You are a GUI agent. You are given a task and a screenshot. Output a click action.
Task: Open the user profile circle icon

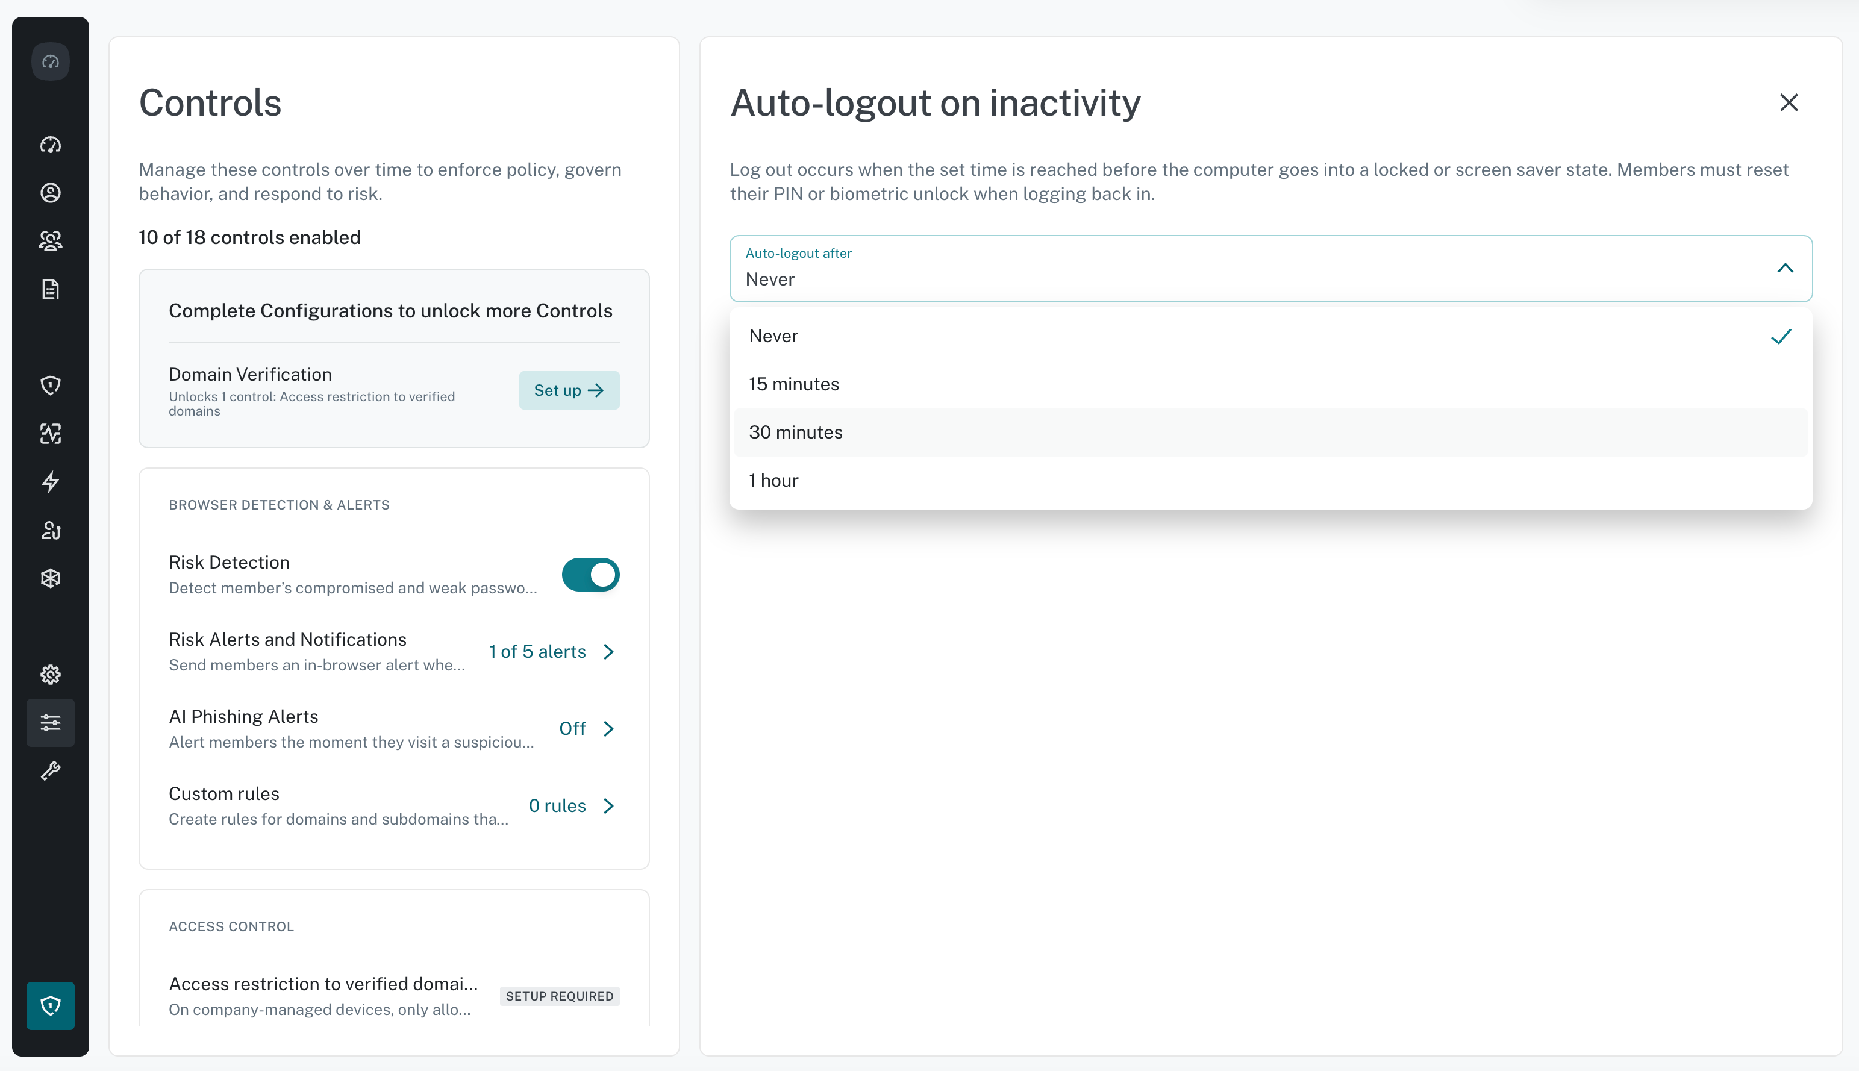[x=50, y=193]
